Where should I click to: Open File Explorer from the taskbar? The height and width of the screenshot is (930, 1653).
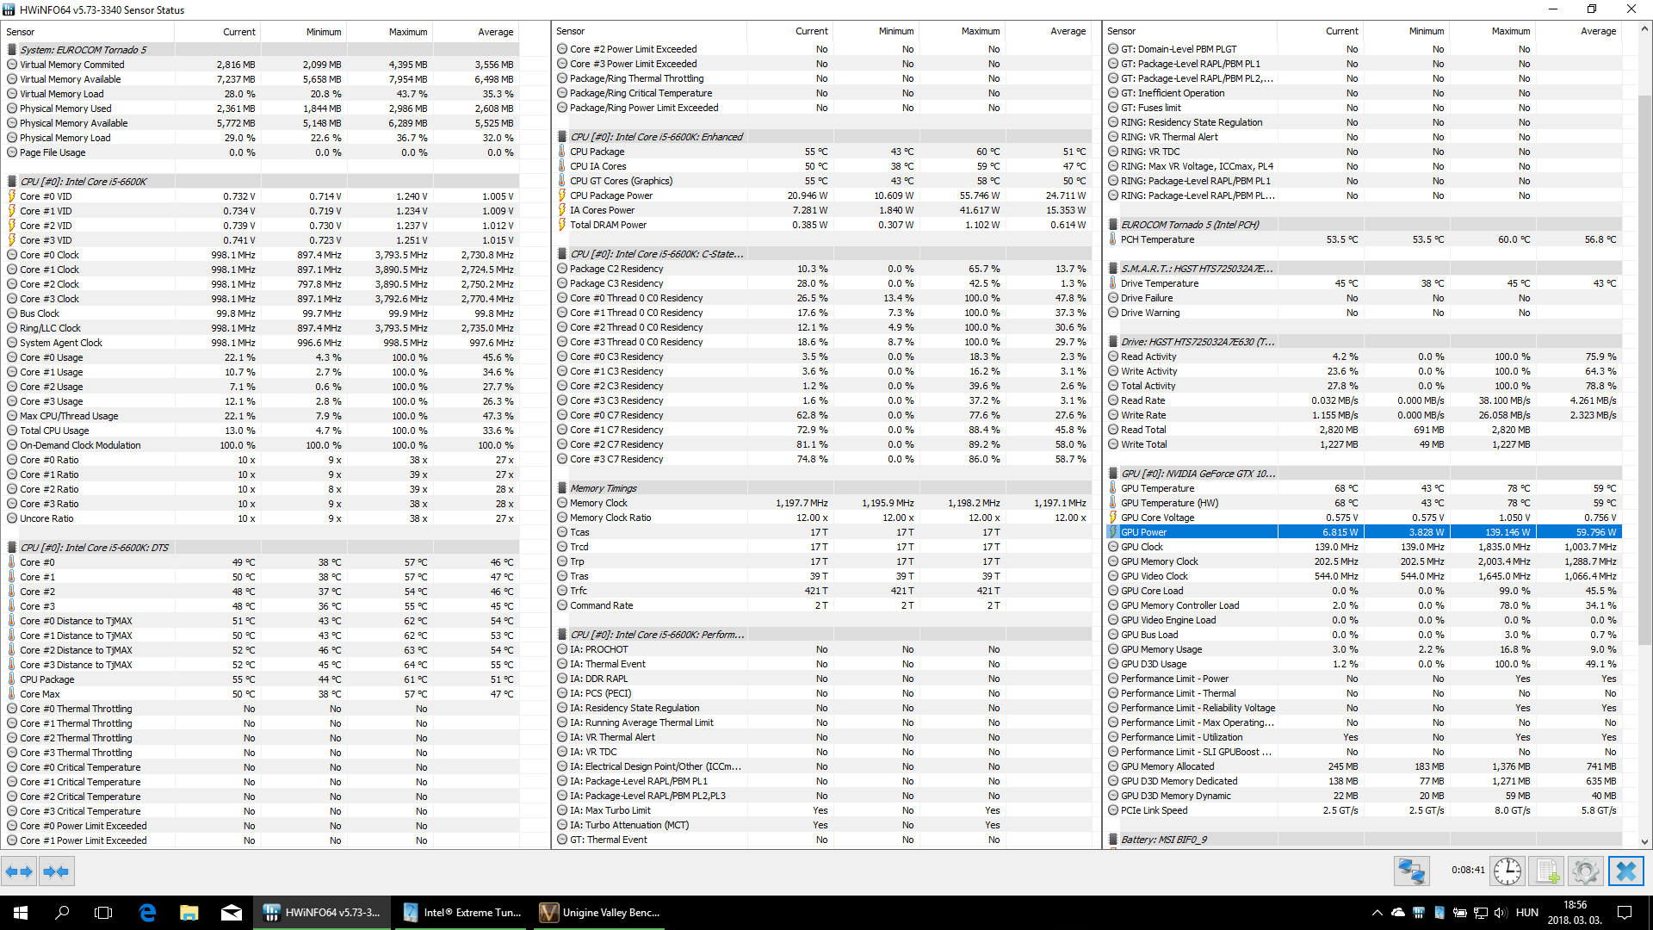coord(189,913)
